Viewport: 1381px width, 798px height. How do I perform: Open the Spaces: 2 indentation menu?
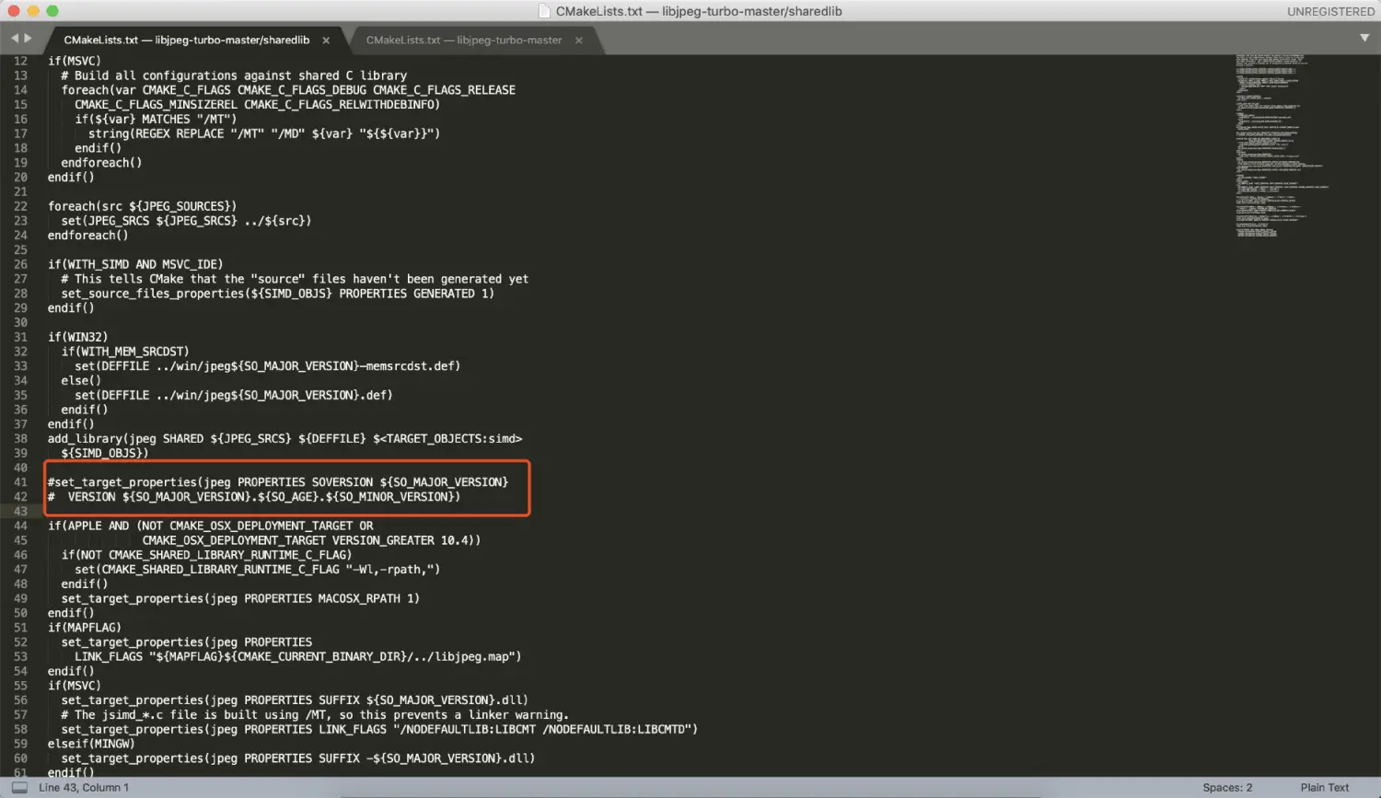pos(1227,788)
